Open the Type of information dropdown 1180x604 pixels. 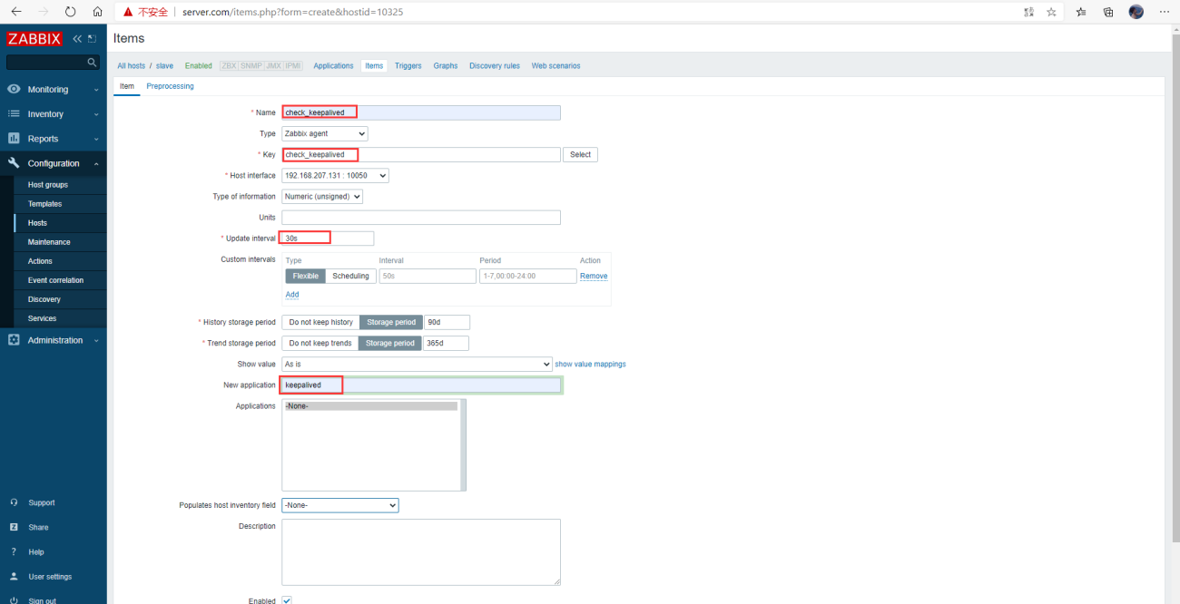pos(322,196)
